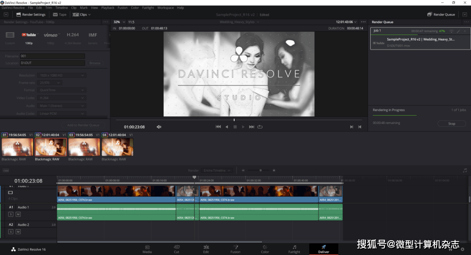Select clip thumbnail 01
The image size is (471, 255).
[17, 147]
